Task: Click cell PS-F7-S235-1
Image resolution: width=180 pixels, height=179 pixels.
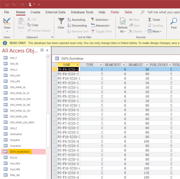Action: 69,92
